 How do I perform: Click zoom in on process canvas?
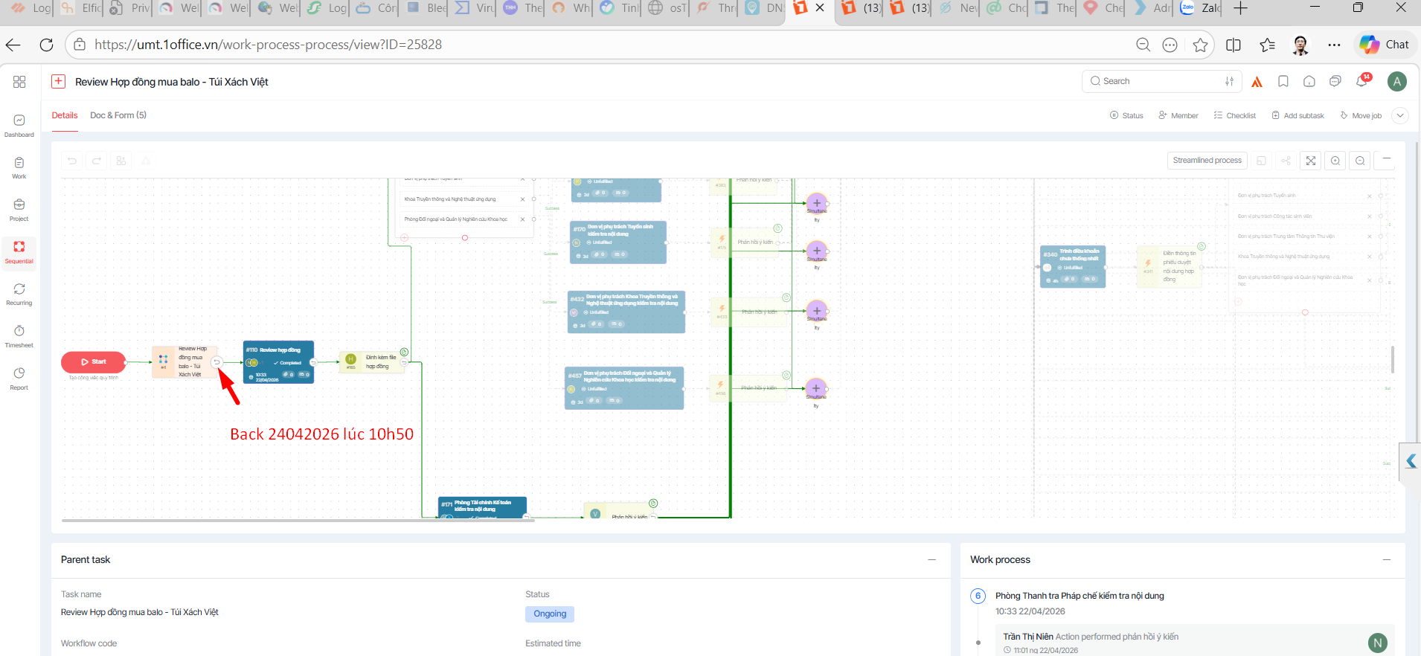point(1335,161)
